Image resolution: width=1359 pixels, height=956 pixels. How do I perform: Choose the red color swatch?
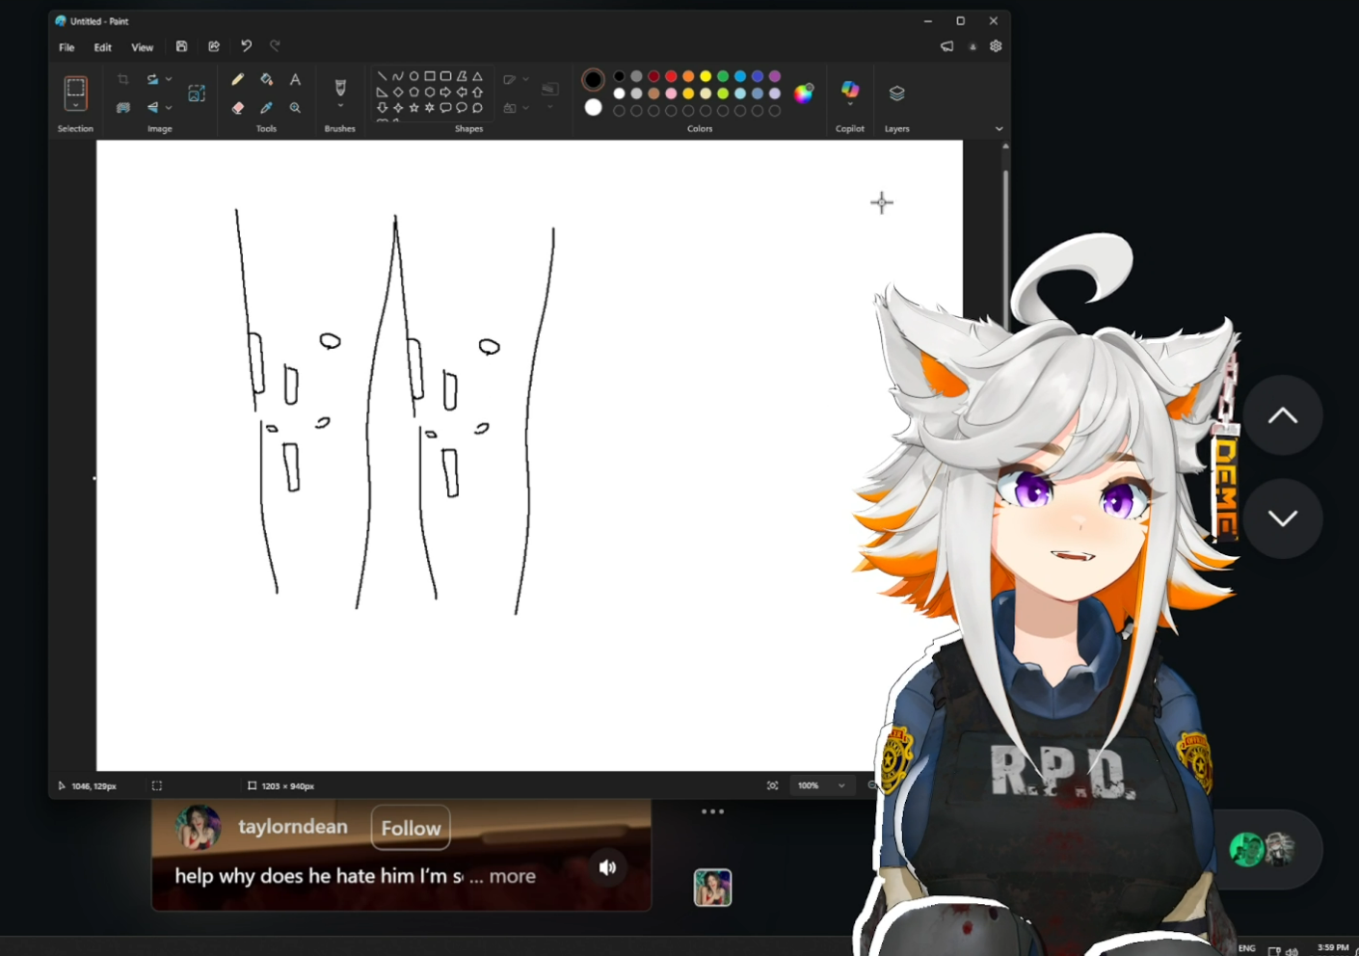(x=671, y=76)
